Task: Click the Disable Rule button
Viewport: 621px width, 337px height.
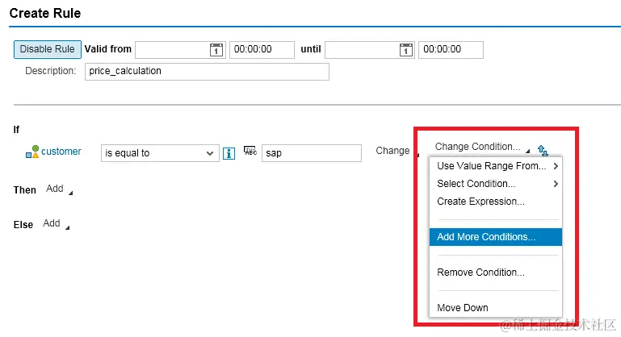Action: click(x=48, y=49)
